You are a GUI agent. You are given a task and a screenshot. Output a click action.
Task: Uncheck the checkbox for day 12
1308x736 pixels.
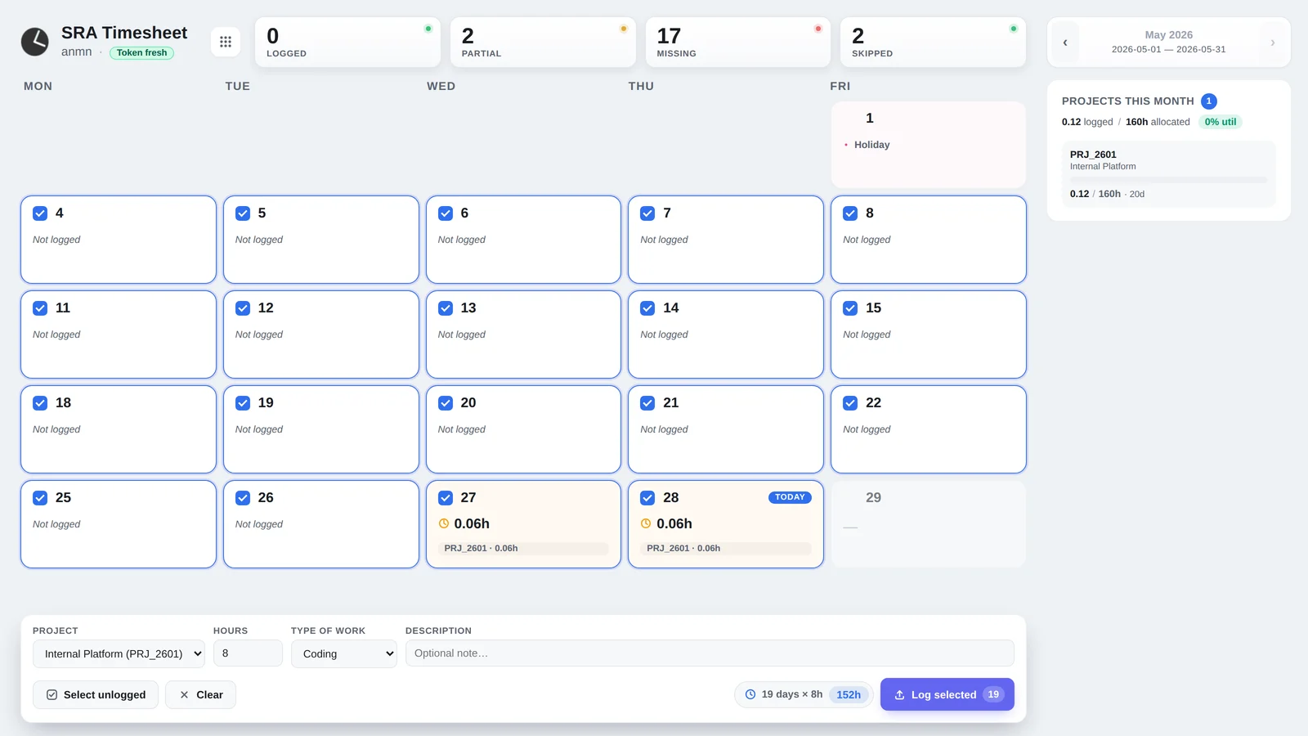tap(243, 308)
